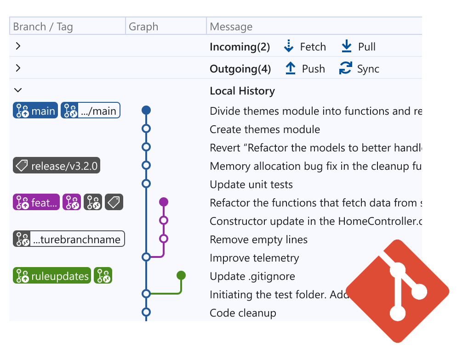Viewport: 457px width, 357px height.
Task: Click the Push upload arrow icon
Action: pos(290,68)
